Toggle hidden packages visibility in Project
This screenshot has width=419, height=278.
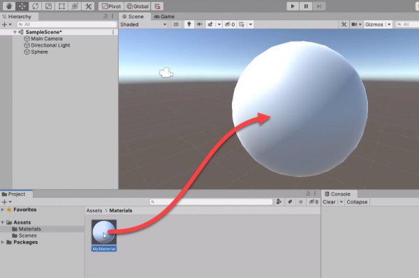(314, 202)
